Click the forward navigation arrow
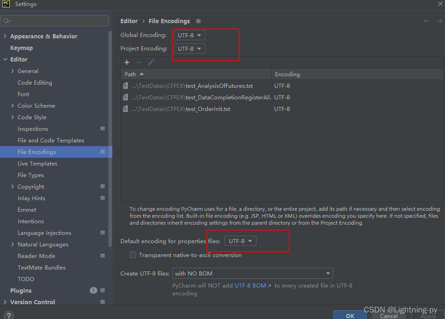The height and width of the screenshot is (319, 445). [438, 21]
